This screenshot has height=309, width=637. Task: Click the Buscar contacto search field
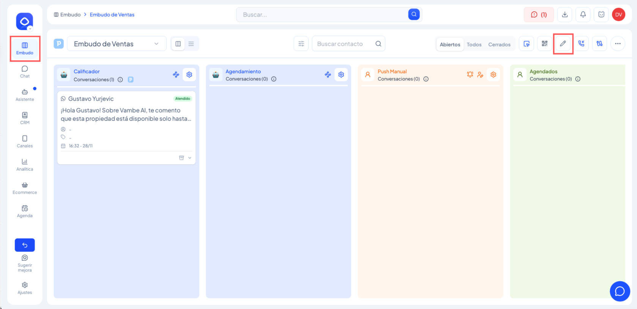(x=344, y=44)
